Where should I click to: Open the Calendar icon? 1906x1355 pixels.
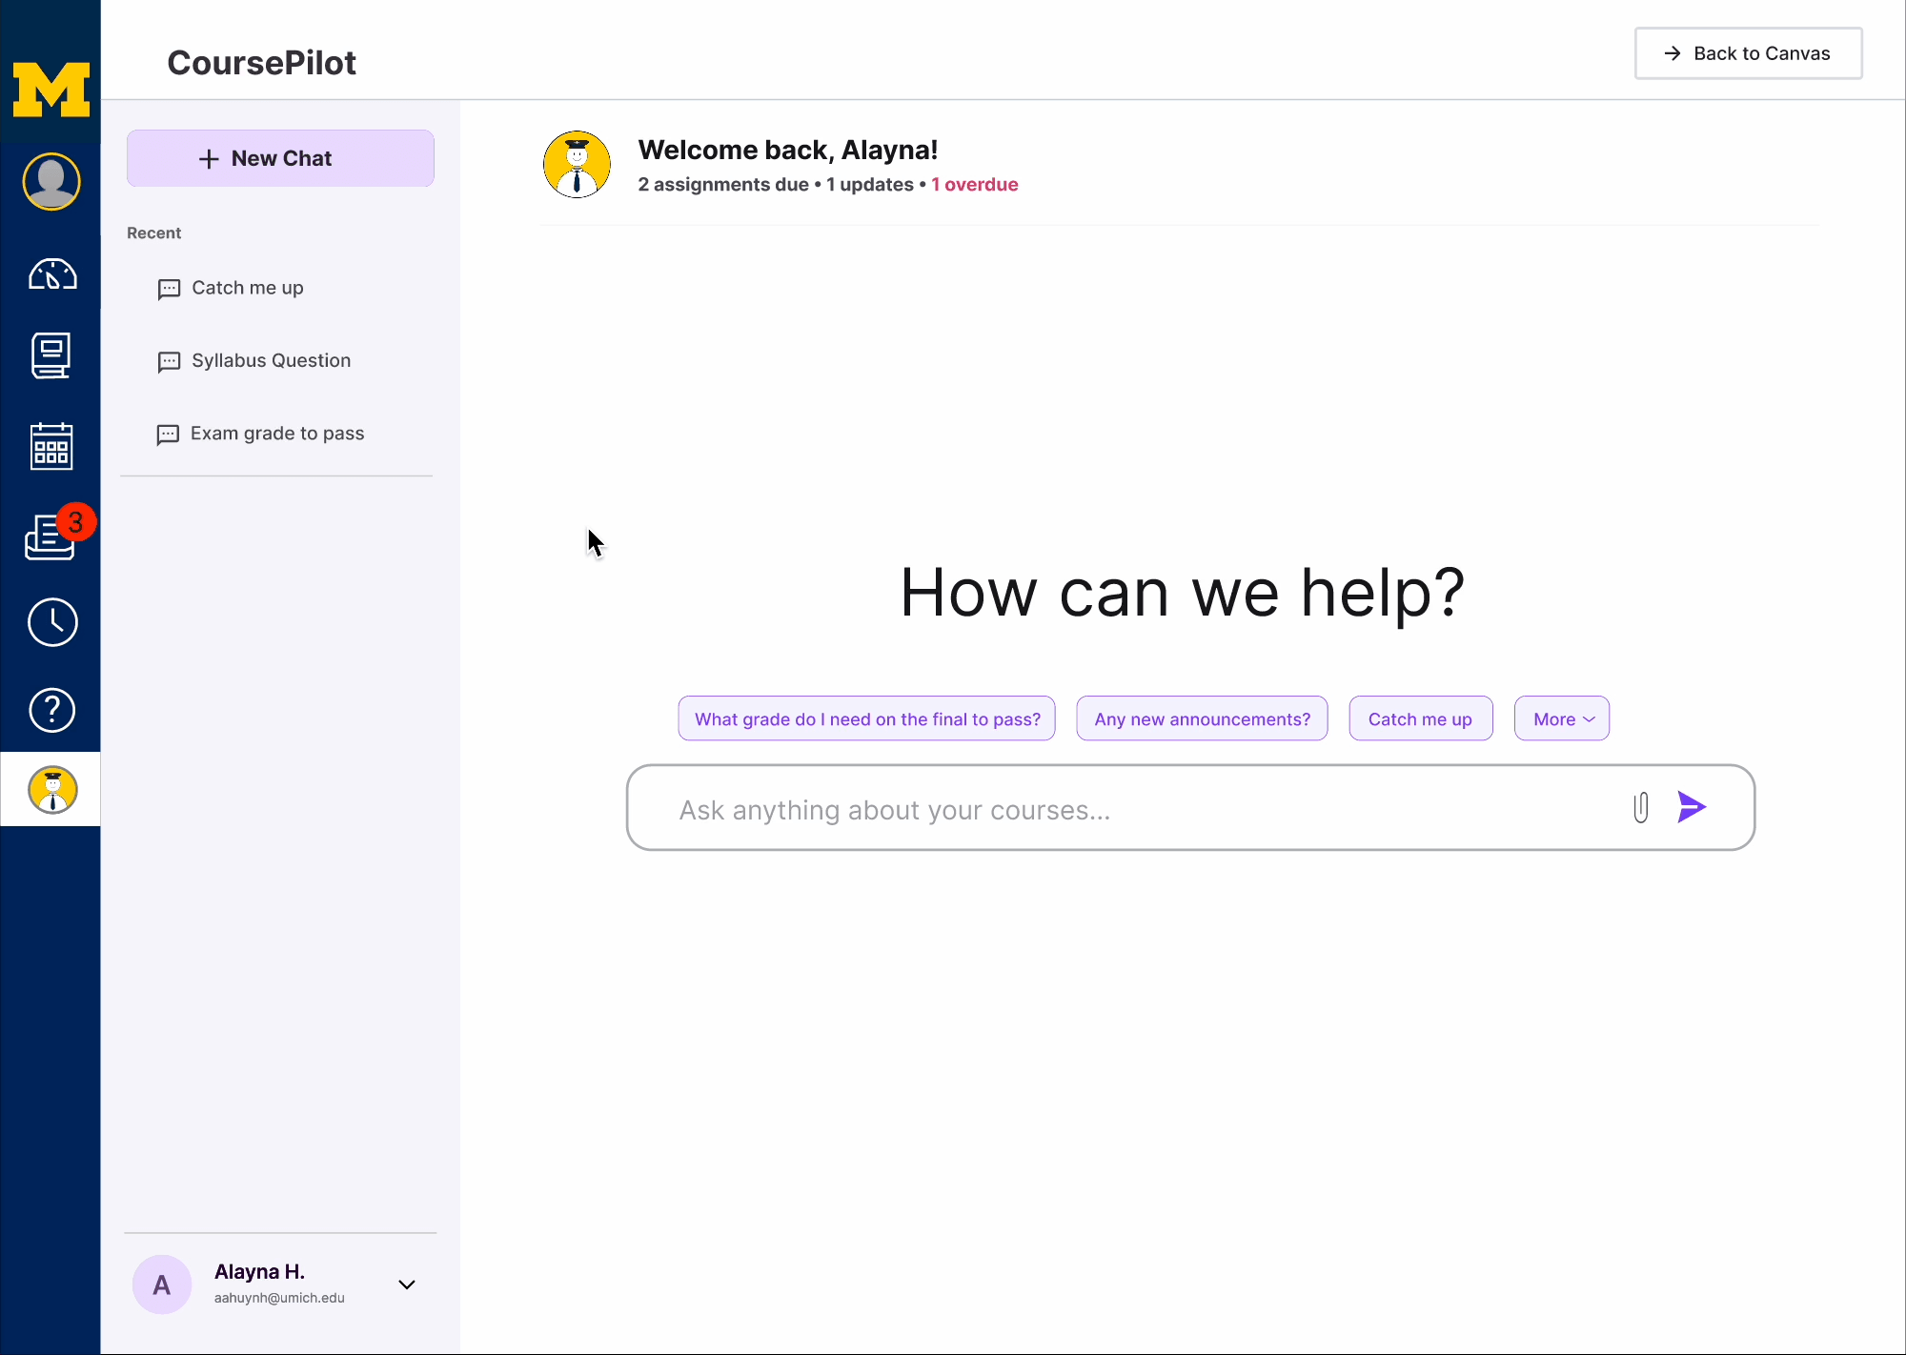point(51,446)
